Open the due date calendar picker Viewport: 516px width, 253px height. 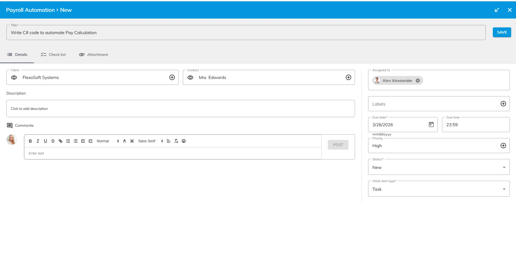pos(431,125)
